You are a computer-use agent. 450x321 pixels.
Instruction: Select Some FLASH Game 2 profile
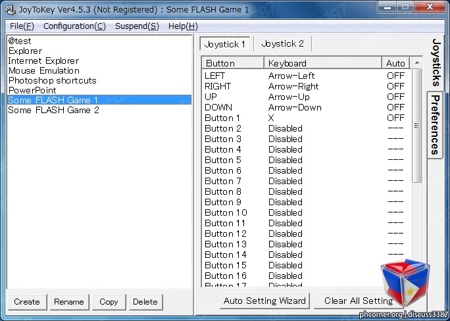pos(99,110)
